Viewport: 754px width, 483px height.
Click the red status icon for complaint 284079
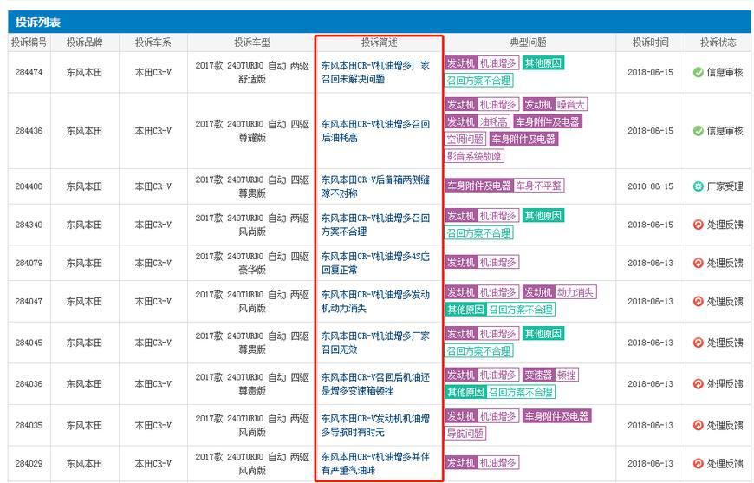(x=699, y=263)
